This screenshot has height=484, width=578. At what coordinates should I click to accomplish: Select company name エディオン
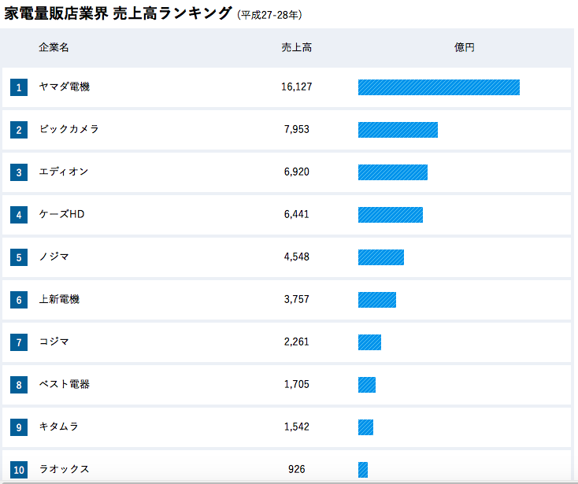64,172
